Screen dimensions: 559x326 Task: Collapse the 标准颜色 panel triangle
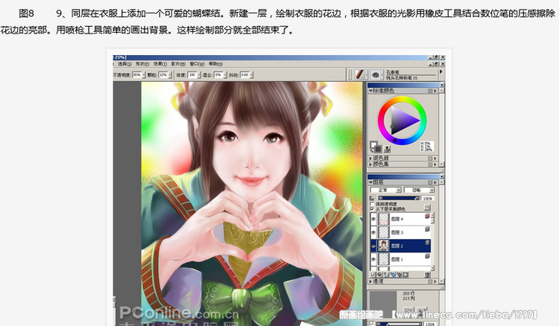click(370, 91)
